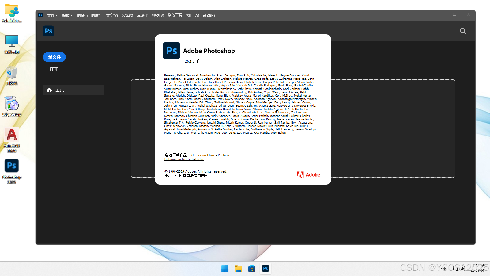This screenshot has width=490, height=276.
Task: Open the Administrator folder desktop icon
Action: (12, 13)
